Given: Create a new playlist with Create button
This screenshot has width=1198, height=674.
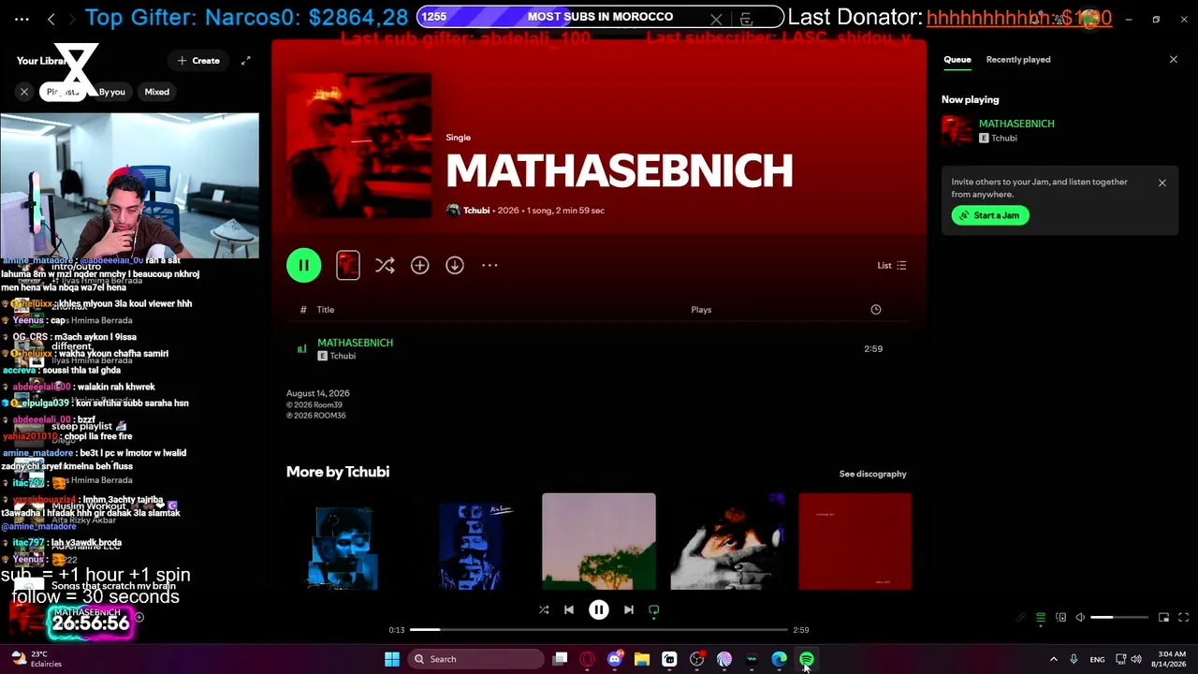Looking at the screenshot, I should pyautogui.click(x=198, y=61).
